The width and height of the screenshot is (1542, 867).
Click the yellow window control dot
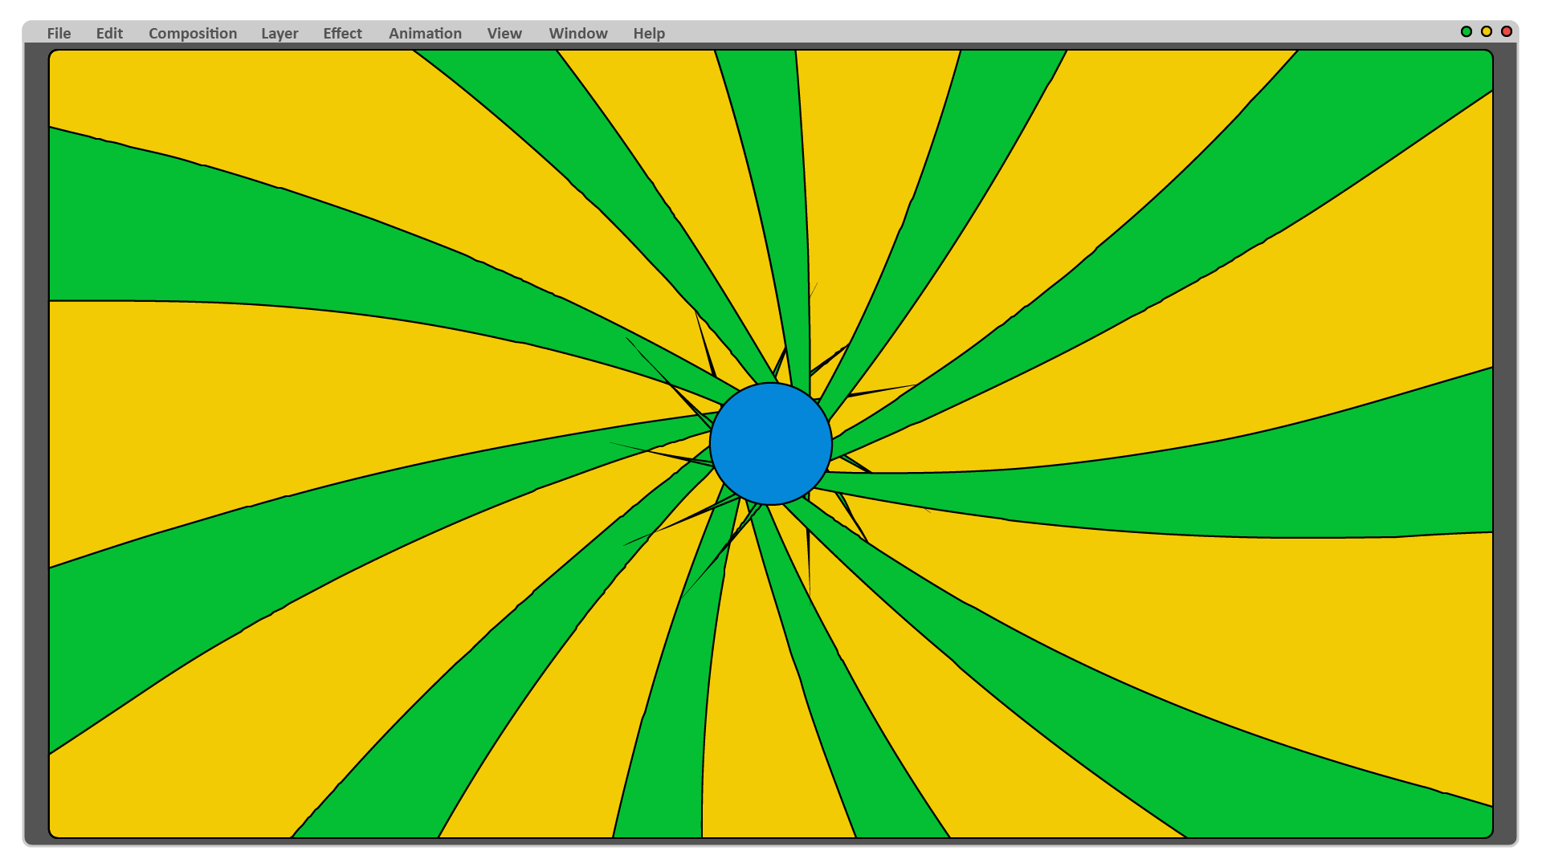pyautogui.click(x=1487, y=31)
